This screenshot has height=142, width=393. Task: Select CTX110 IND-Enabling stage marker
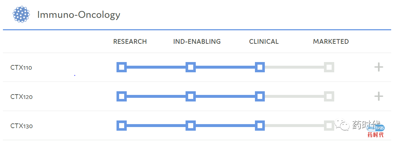pos(191,67)
